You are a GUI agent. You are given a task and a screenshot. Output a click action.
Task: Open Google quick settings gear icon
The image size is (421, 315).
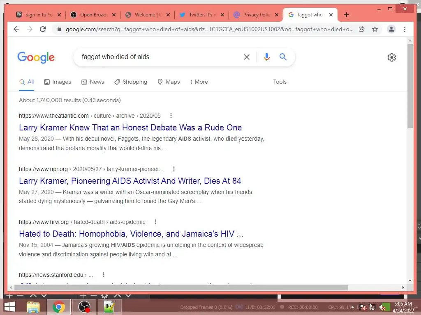click(x=392, y=57)
